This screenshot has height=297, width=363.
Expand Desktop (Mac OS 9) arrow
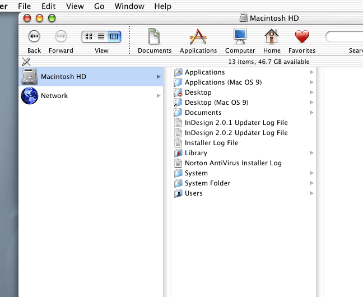[311, 103]
